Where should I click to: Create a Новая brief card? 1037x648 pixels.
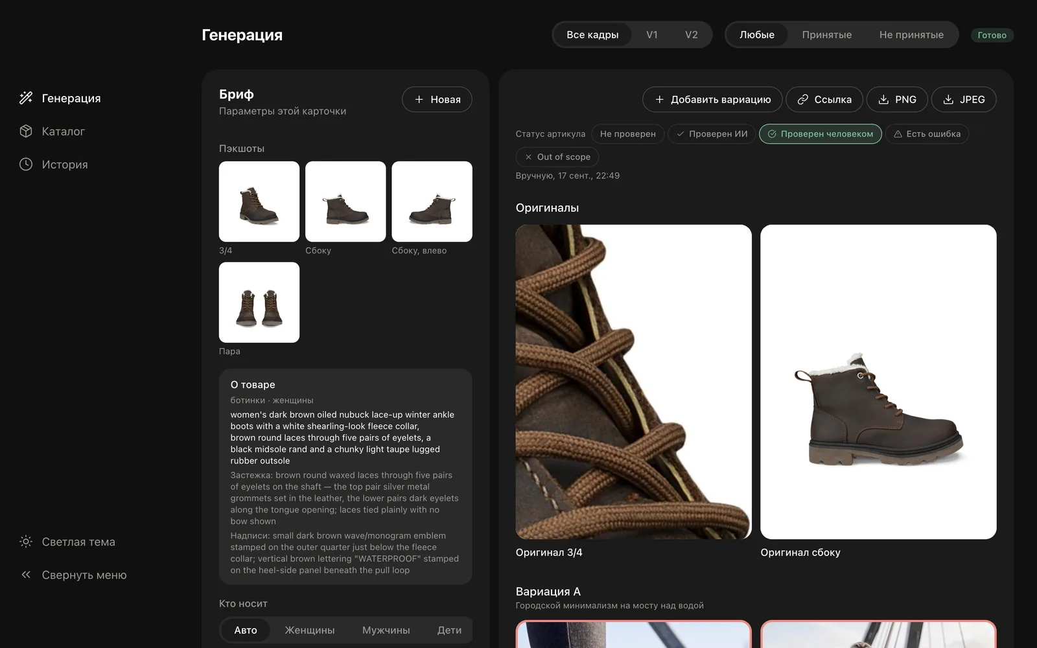point(437,99)
